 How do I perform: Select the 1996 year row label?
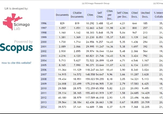click(48, 23)
